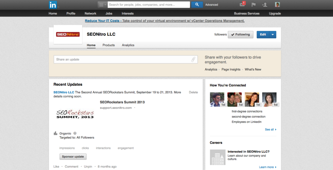Screen dimensions: 333x170
Task: Open the Jobs menu
Action: (109, 13)
